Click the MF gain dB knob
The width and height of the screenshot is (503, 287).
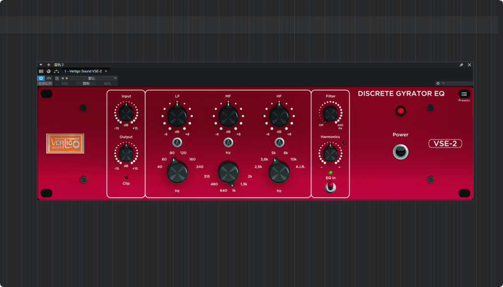[x=228, y=116]
